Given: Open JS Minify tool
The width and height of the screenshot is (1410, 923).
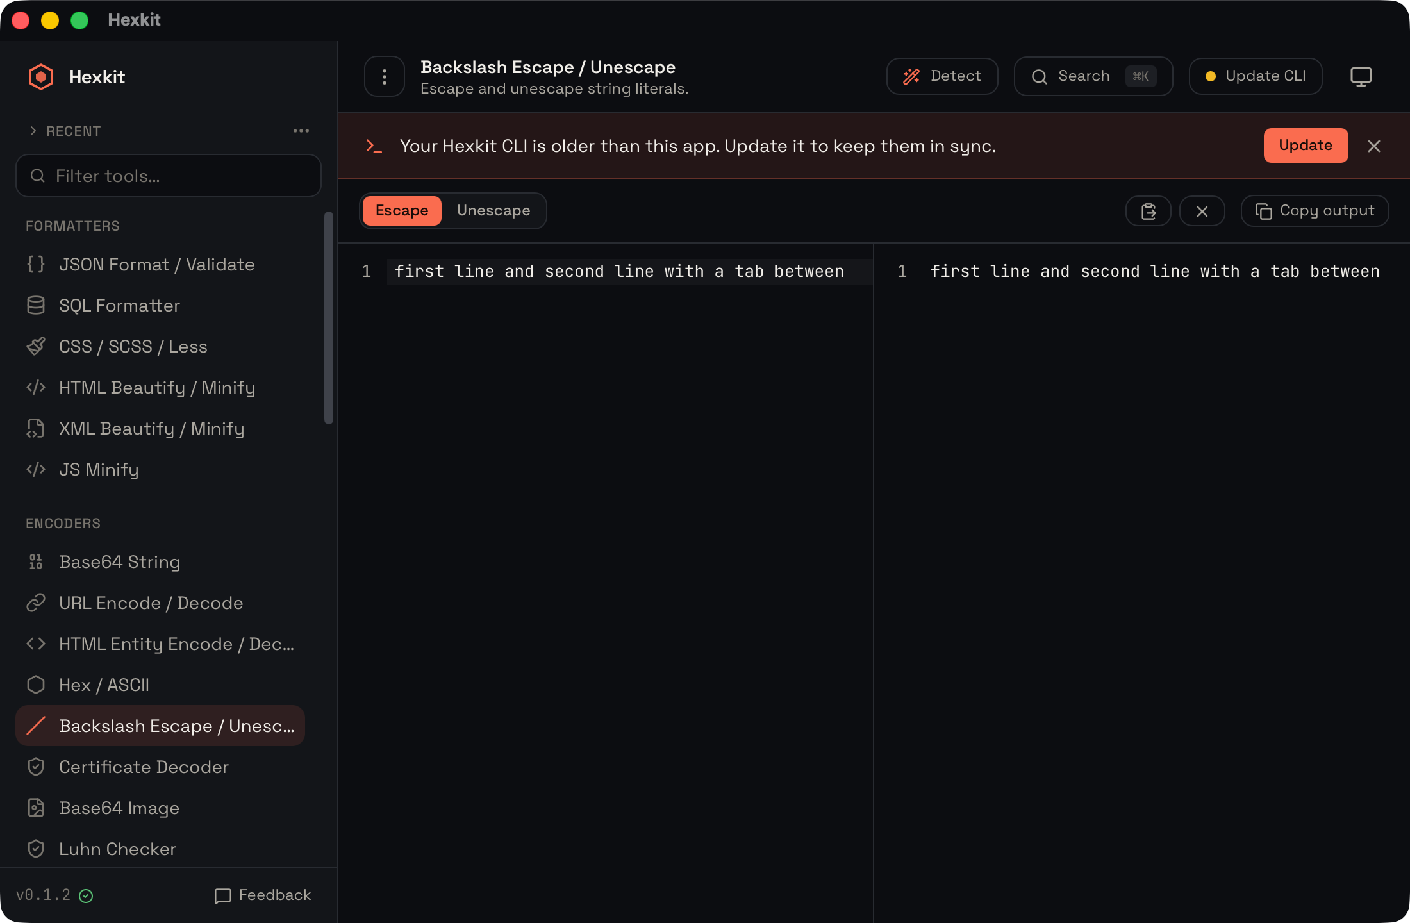Looking at the screenshot, I should pyautogui.click(x=160, y=470).
